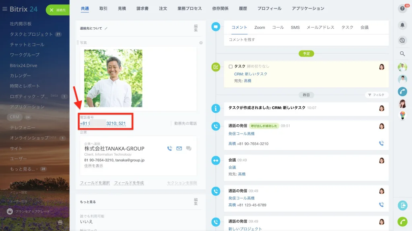This screenshot has width=412, height=231.
Task: Select the コール activity tab
Action: click(x=278, y=28)
